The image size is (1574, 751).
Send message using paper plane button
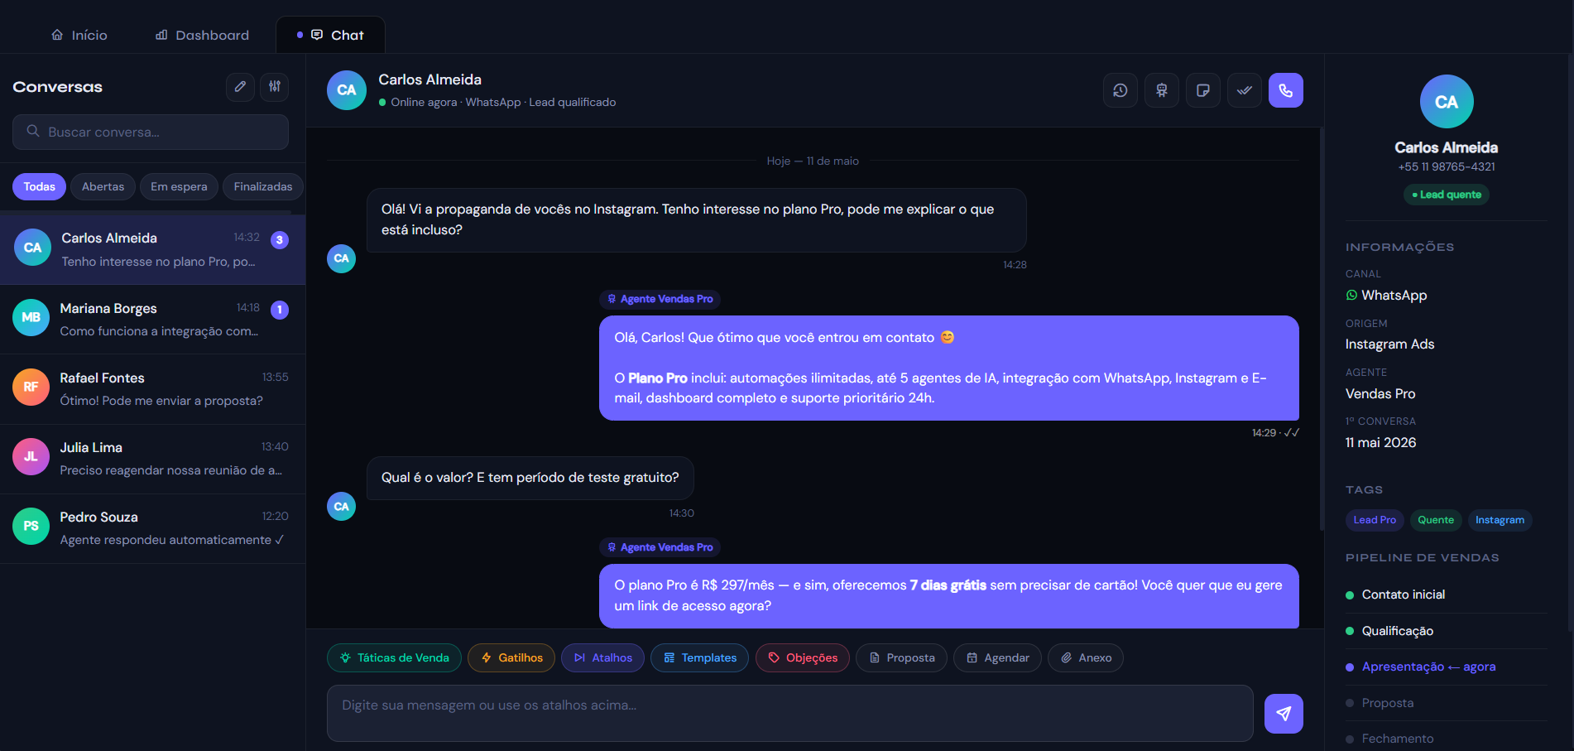click(x=1284, y=714)
